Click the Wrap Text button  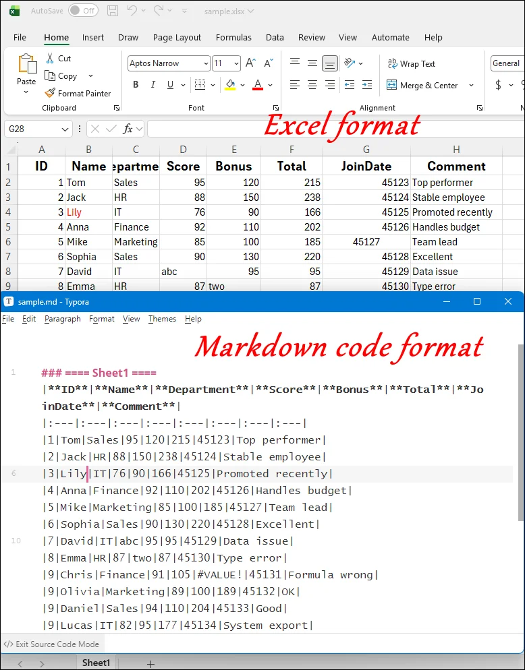(x=411, y=63)
